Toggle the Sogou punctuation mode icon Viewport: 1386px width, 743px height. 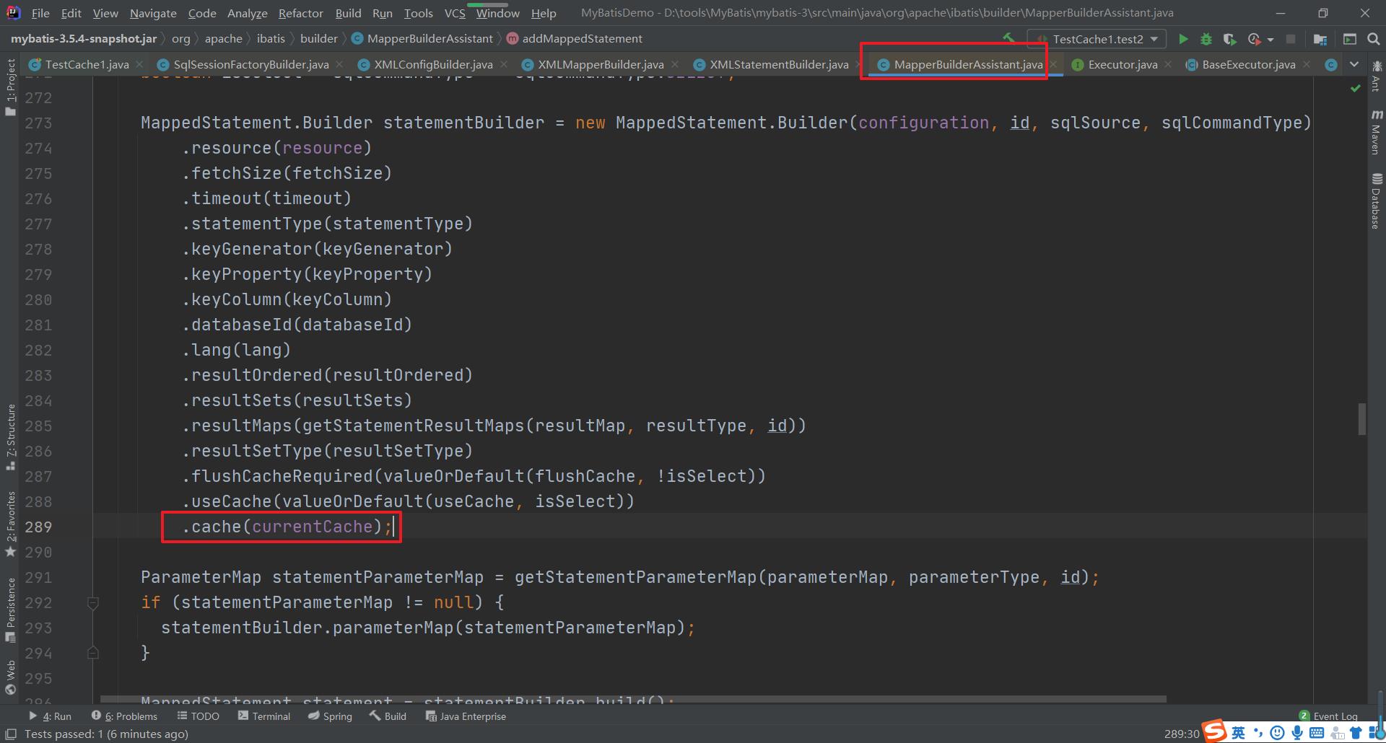tap(1258, 733)
